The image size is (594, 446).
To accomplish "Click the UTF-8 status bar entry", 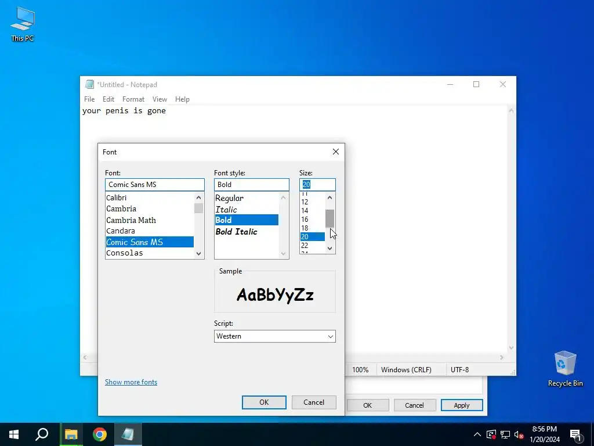I will (459, 370).
